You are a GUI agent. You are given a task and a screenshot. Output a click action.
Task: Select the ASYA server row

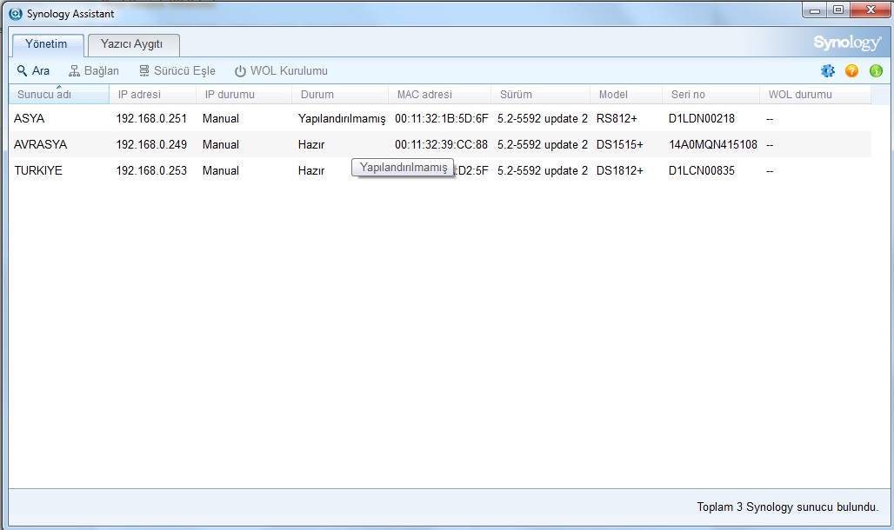pos(30,118)
